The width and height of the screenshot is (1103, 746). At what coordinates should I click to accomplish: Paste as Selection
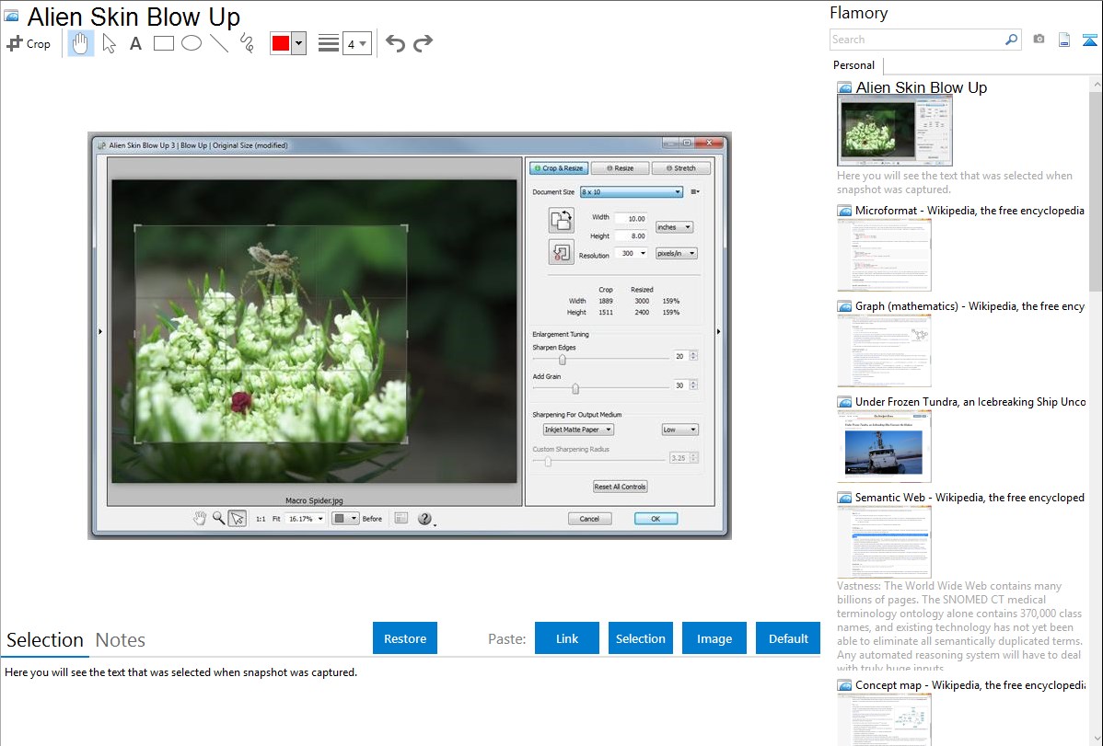click(640, 638)
